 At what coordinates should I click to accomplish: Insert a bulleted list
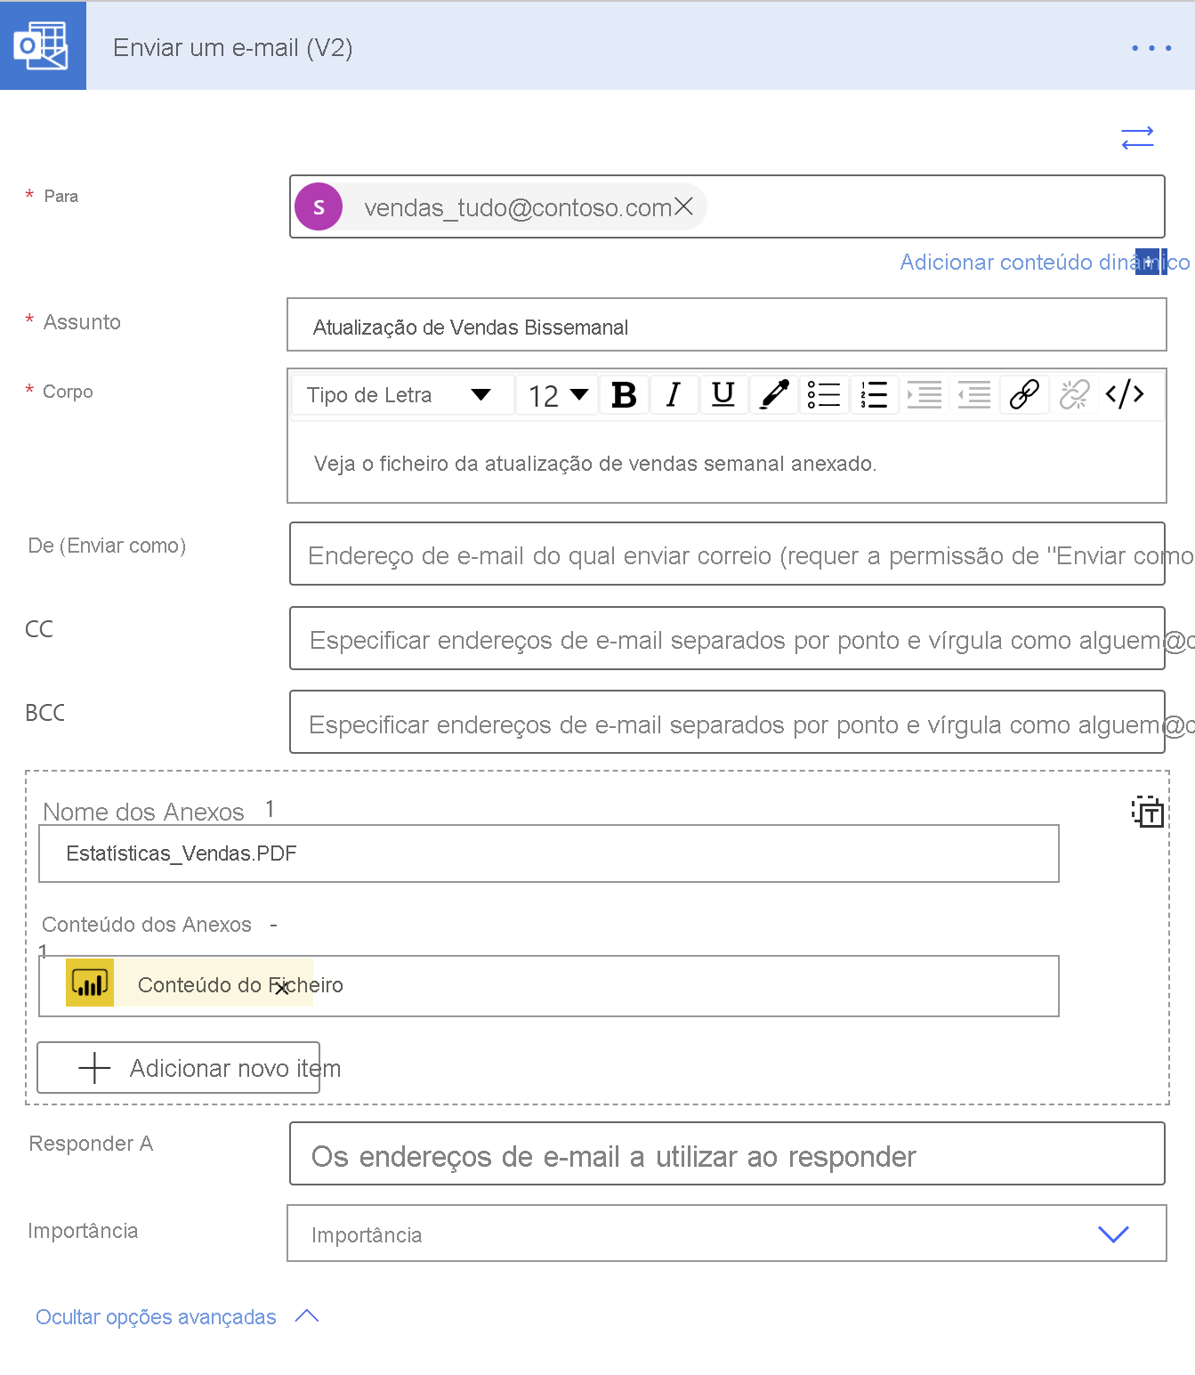pyautogui.click(x=824, y=395)
